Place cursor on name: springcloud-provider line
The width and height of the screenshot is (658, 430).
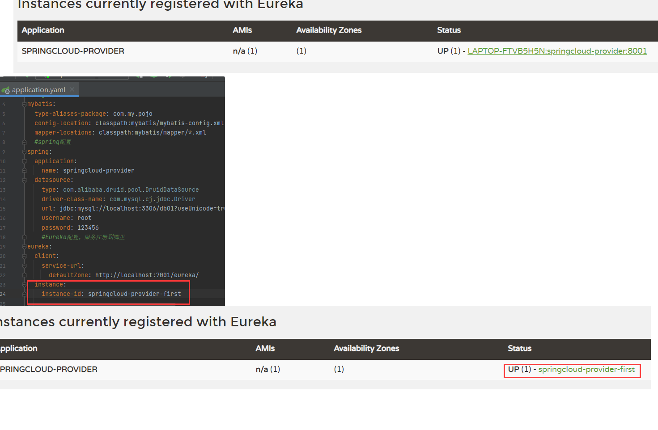click(x=88, y=171)
